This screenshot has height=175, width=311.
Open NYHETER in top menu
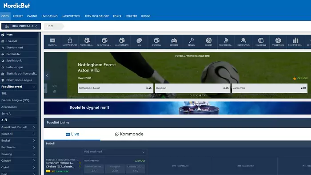[x=132, y=16]
